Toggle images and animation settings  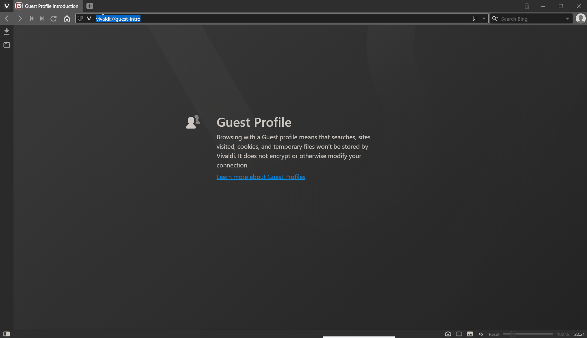470,334
